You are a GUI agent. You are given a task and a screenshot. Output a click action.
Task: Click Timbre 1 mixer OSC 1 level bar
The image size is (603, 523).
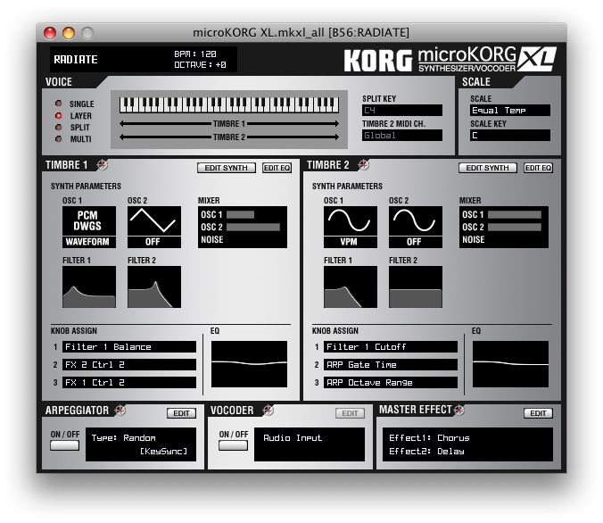click(240, 215)
